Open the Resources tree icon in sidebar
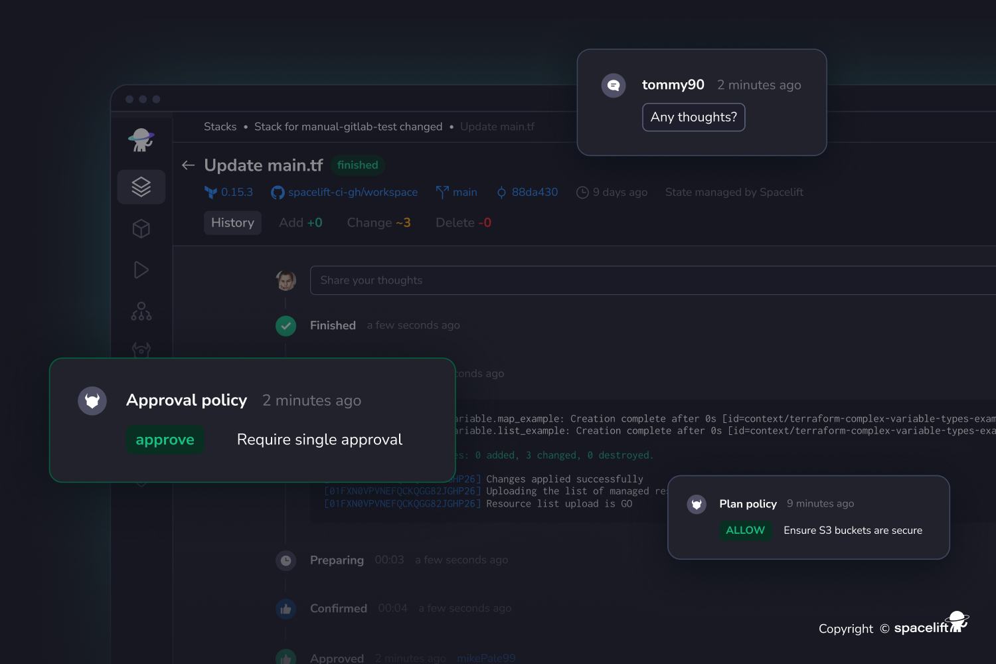 [x=141, y=311]
